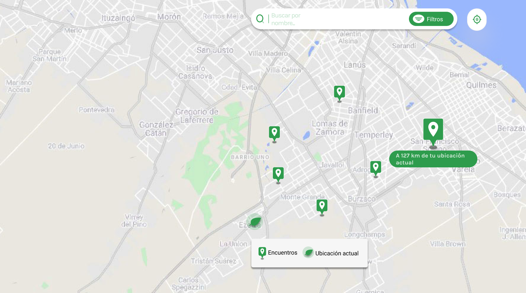Select the encounter marker north of Barrio Uno
Image resolution: width=526 pixels, height=293 pixels.
click(x=274, y=133)
